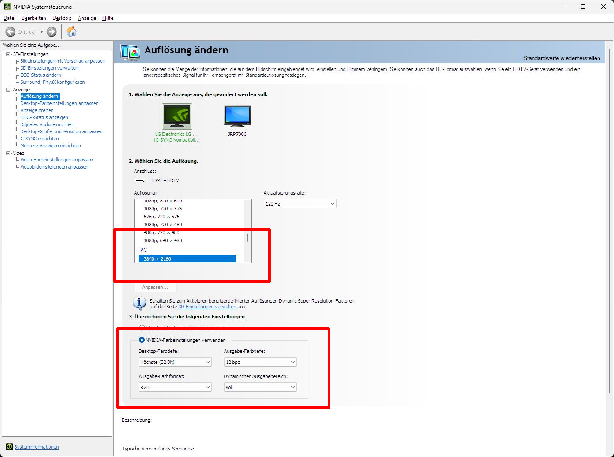Select the JRP7006 display icon

click(237, 116)
